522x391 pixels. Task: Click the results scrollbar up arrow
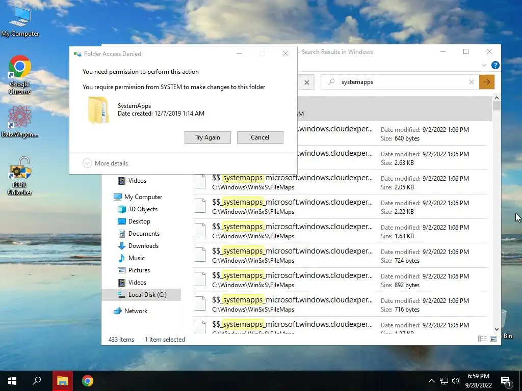click(497, 98)
